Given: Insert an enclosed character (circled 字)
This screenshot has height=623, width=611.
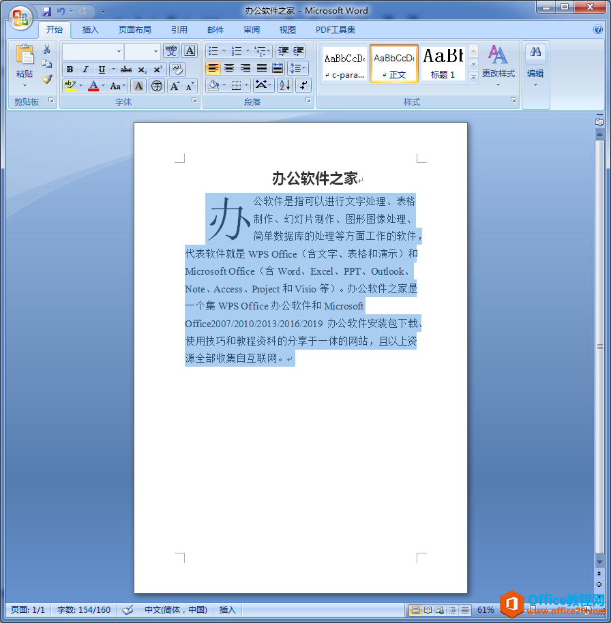Looking at the screenshot, I should click(157, 86).
